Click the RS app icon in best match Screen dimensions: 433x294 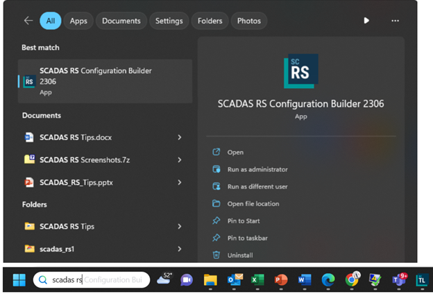click(29, 81)
